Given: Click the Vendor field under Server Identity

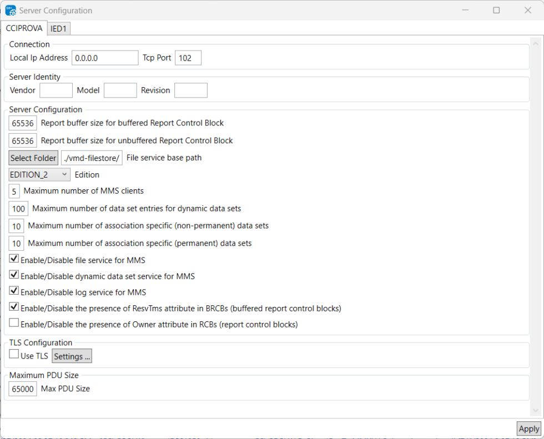Looking at the screenshot, I should pos(56,90).
